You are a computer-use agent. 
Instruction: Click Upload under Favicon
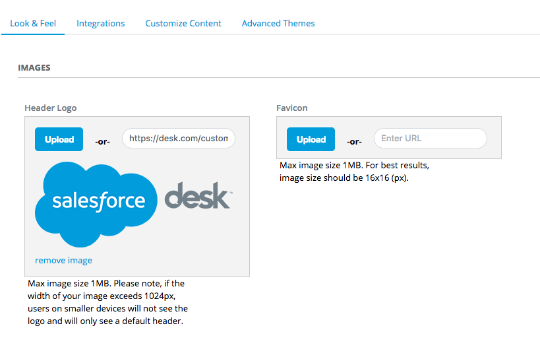(311, 139)
